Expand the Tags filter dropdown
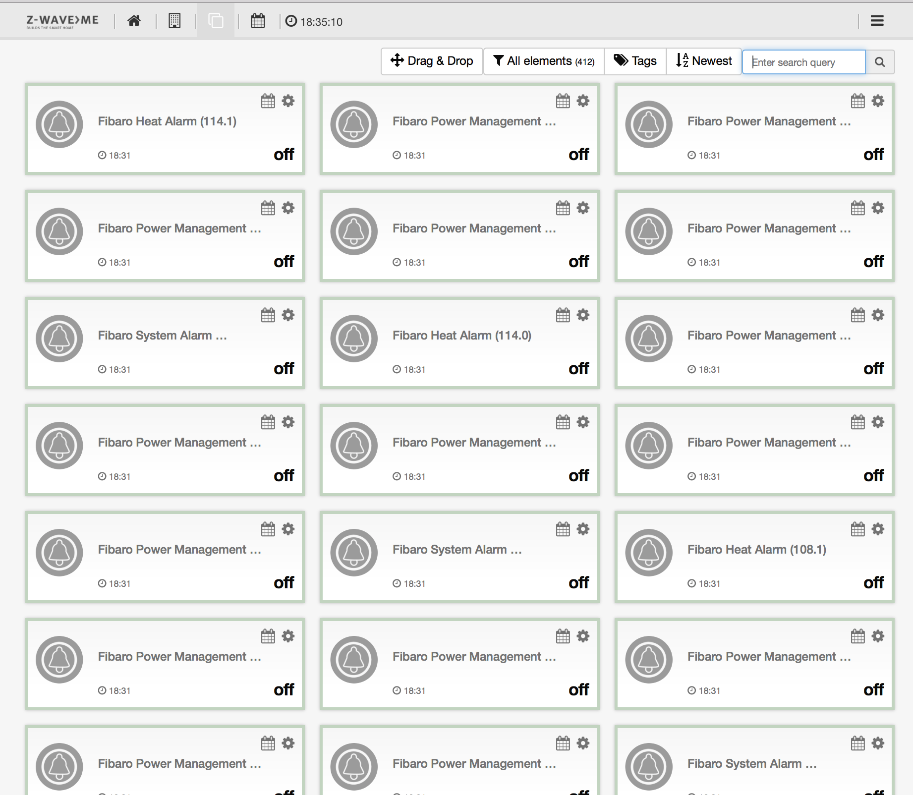Image resolution: width=913 pixels, height=795 pixels. pyautogui.click(x=635, y=61)
